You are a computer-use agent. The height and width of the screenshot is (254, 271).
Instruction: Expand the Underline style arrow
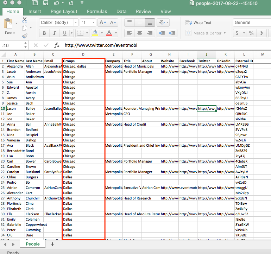click(71, 33)
